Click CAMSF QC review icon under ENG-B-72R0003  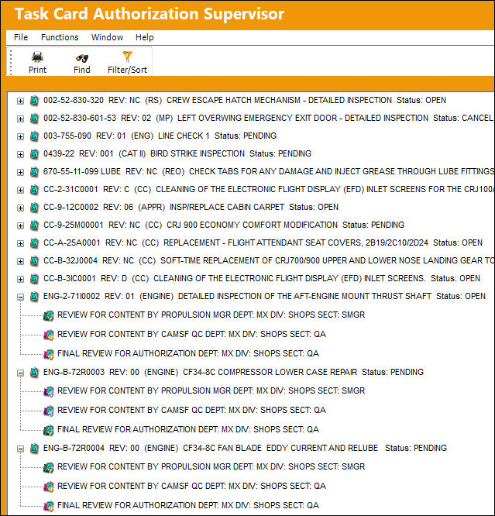click(x=48, y=411)
